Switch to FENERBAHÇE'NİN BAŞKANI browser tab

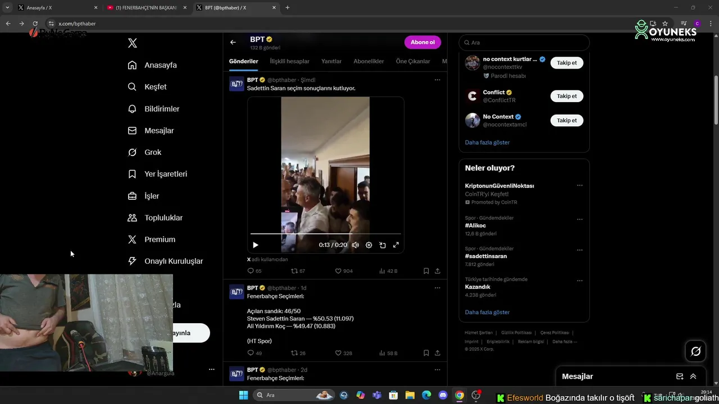tap(146, 8)
